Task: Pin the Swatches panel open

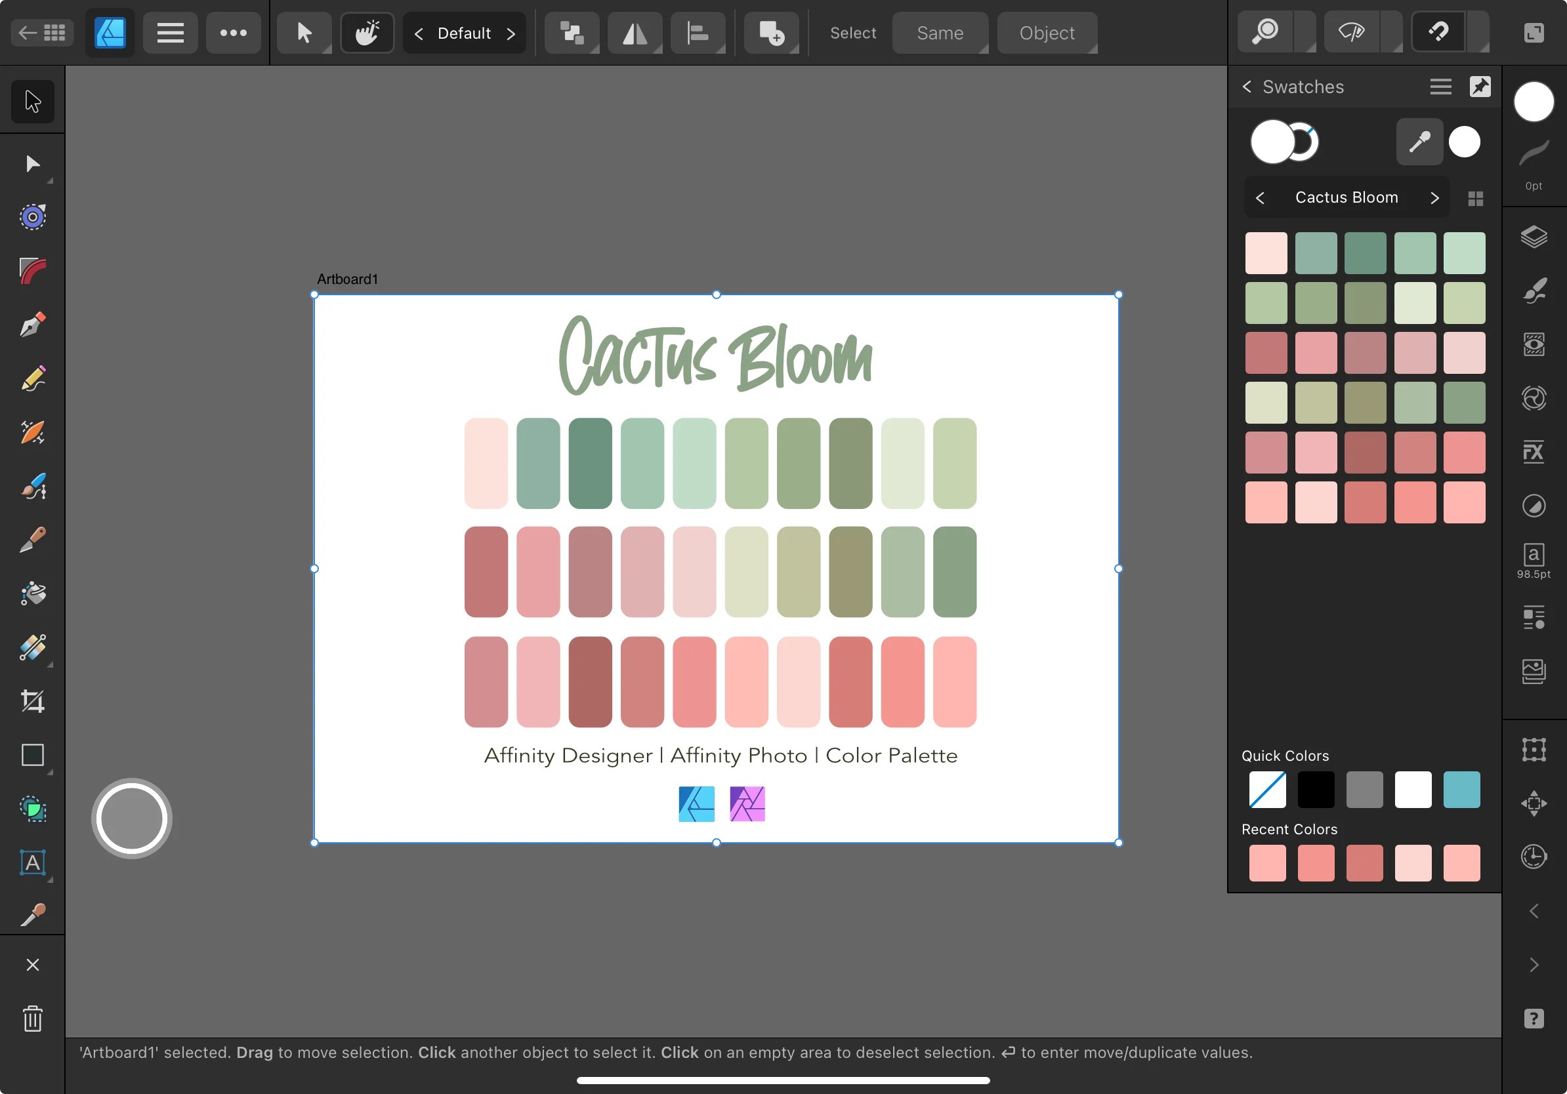Action: pos(1480,87)
